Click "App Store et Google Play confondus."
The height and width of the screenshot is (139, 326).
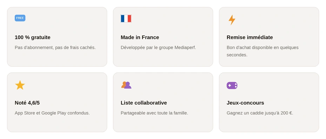pyautogui.click(x=52, y=113)
